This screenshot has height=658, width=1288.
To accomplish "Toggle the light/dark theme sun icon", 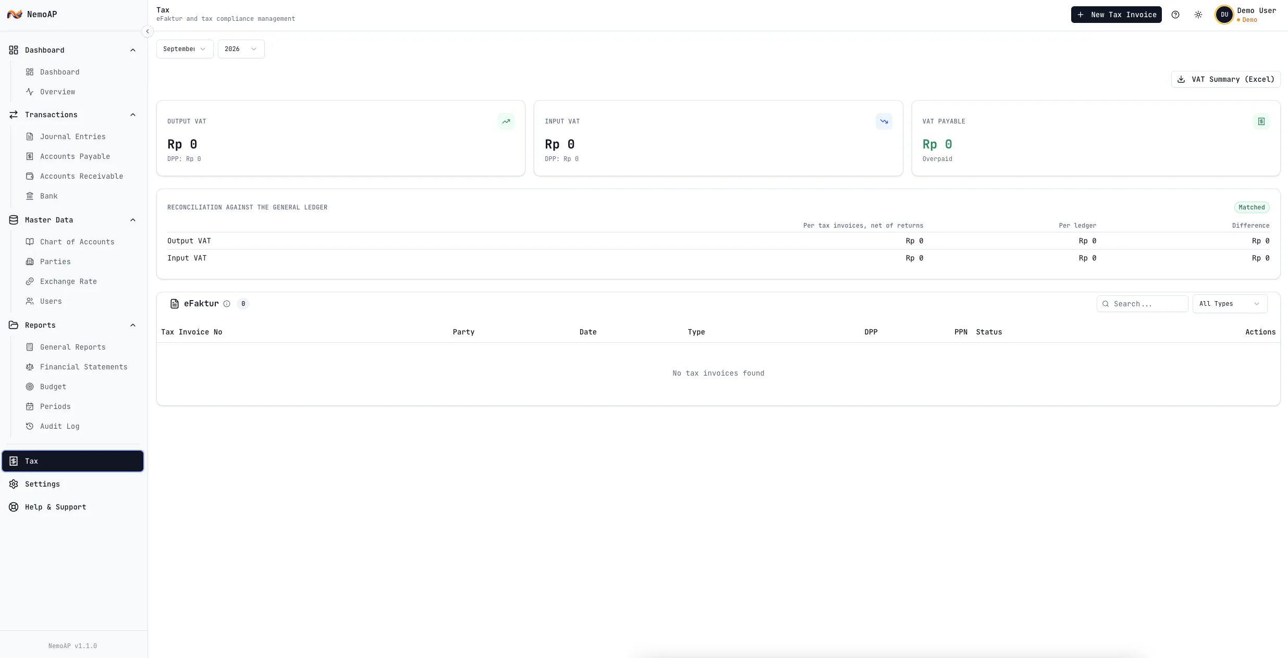I will pos(1198,15).
